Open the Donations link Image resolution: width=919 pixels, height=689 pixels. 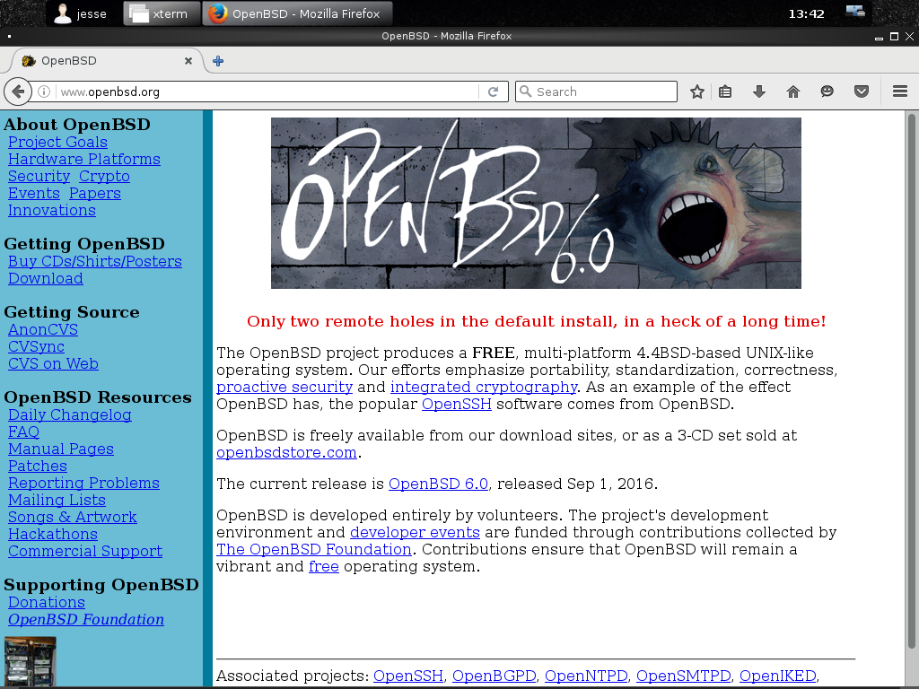coord(47,602)
